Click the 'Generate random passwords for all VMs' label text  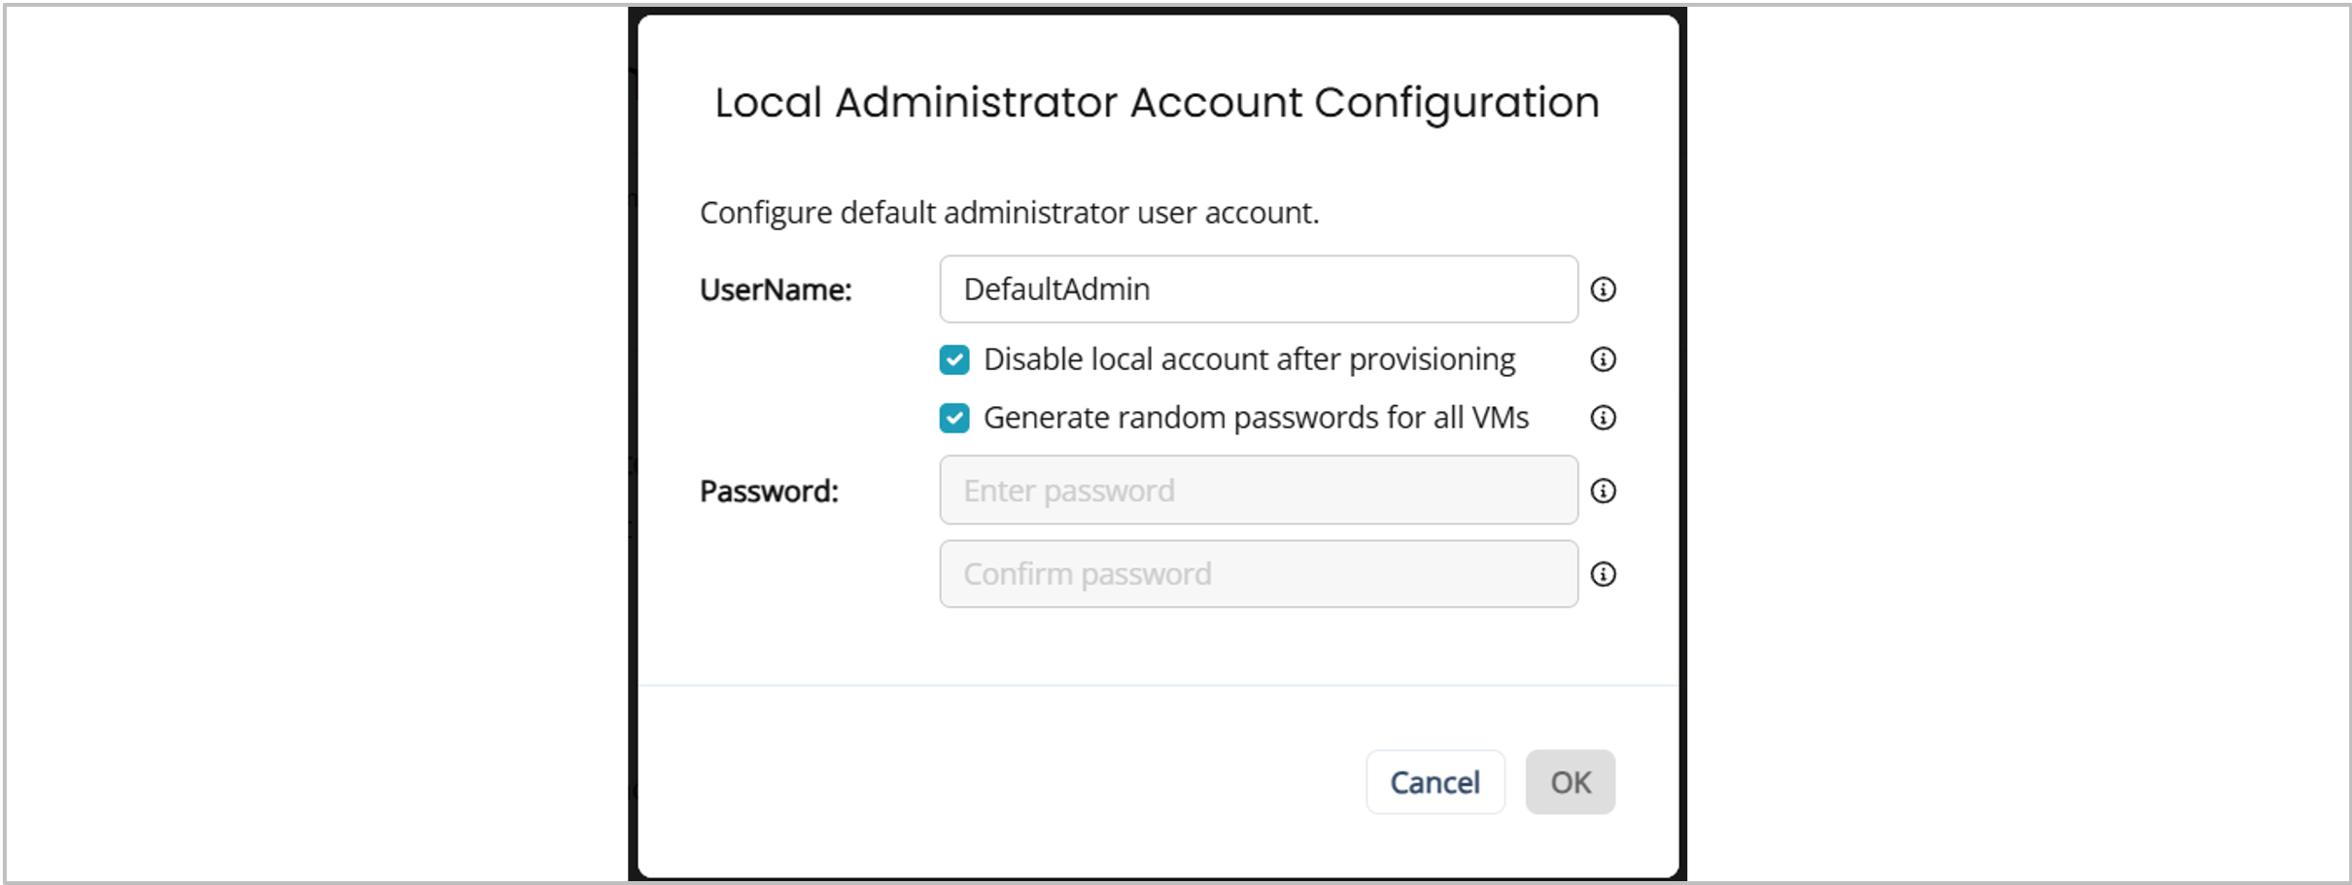(1256, 418)
